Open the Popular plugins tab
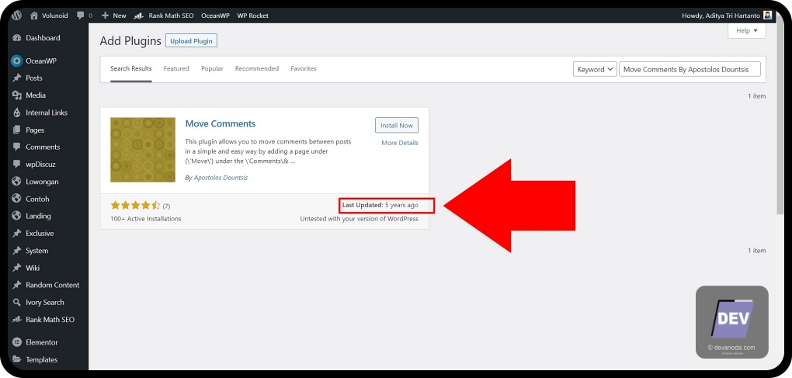Viewport: 792px width, 378px height. click(212, 68)
